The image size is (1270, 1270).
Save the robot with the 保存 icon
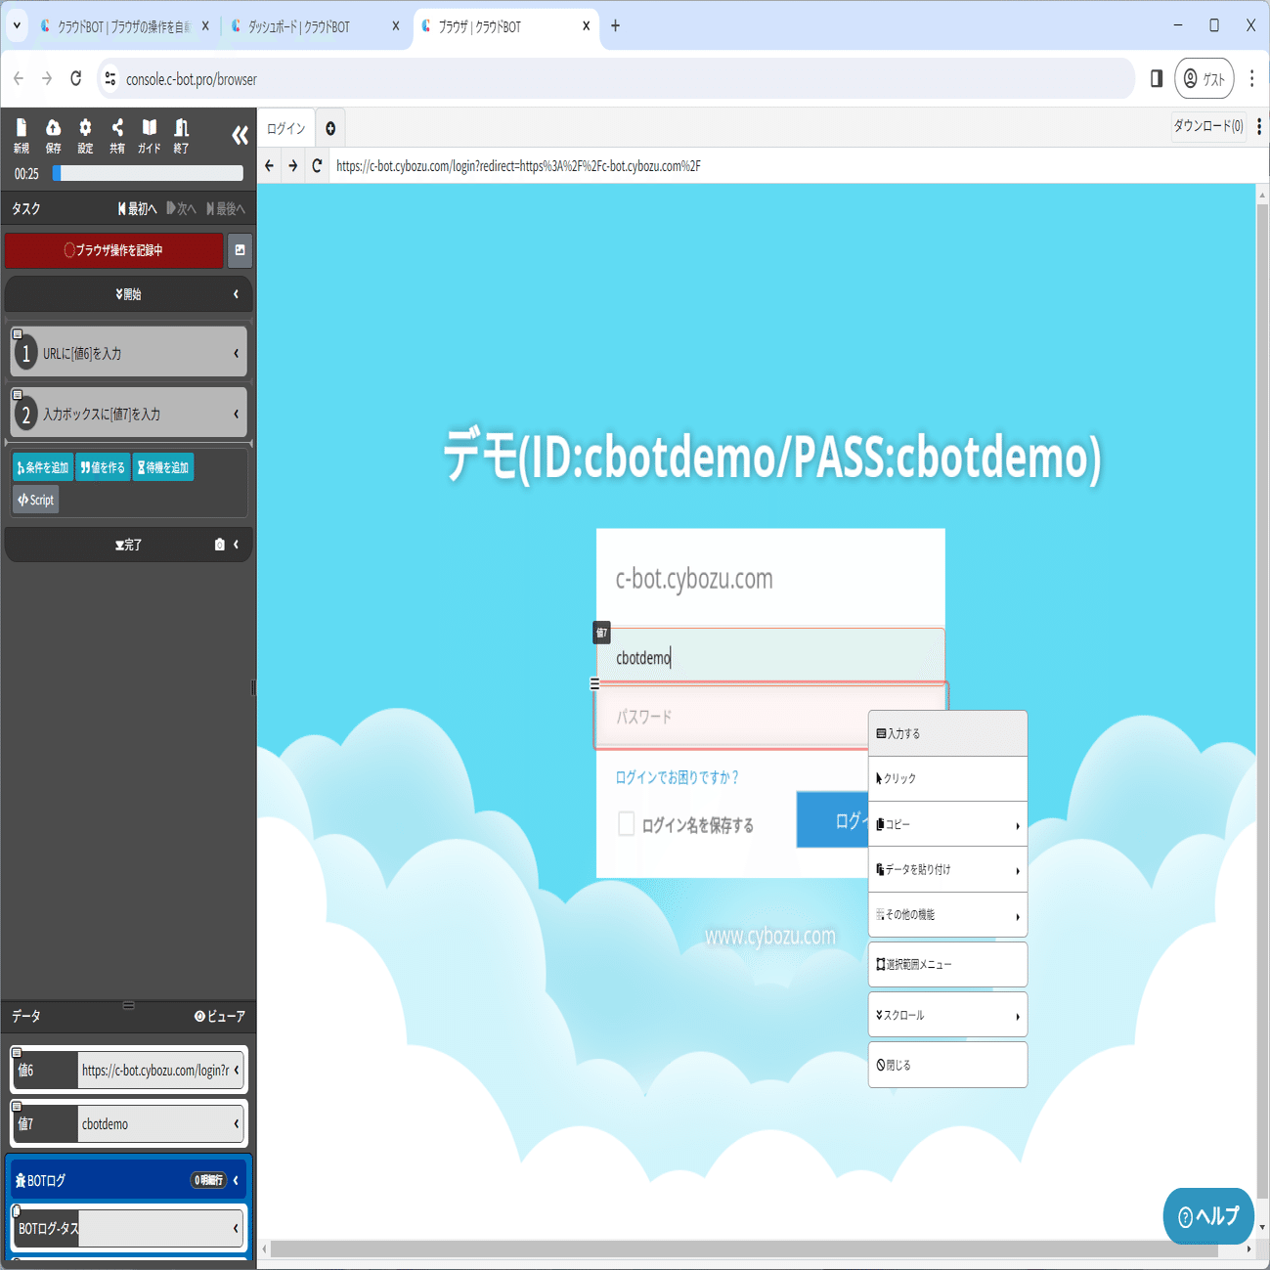click(53, 134)
